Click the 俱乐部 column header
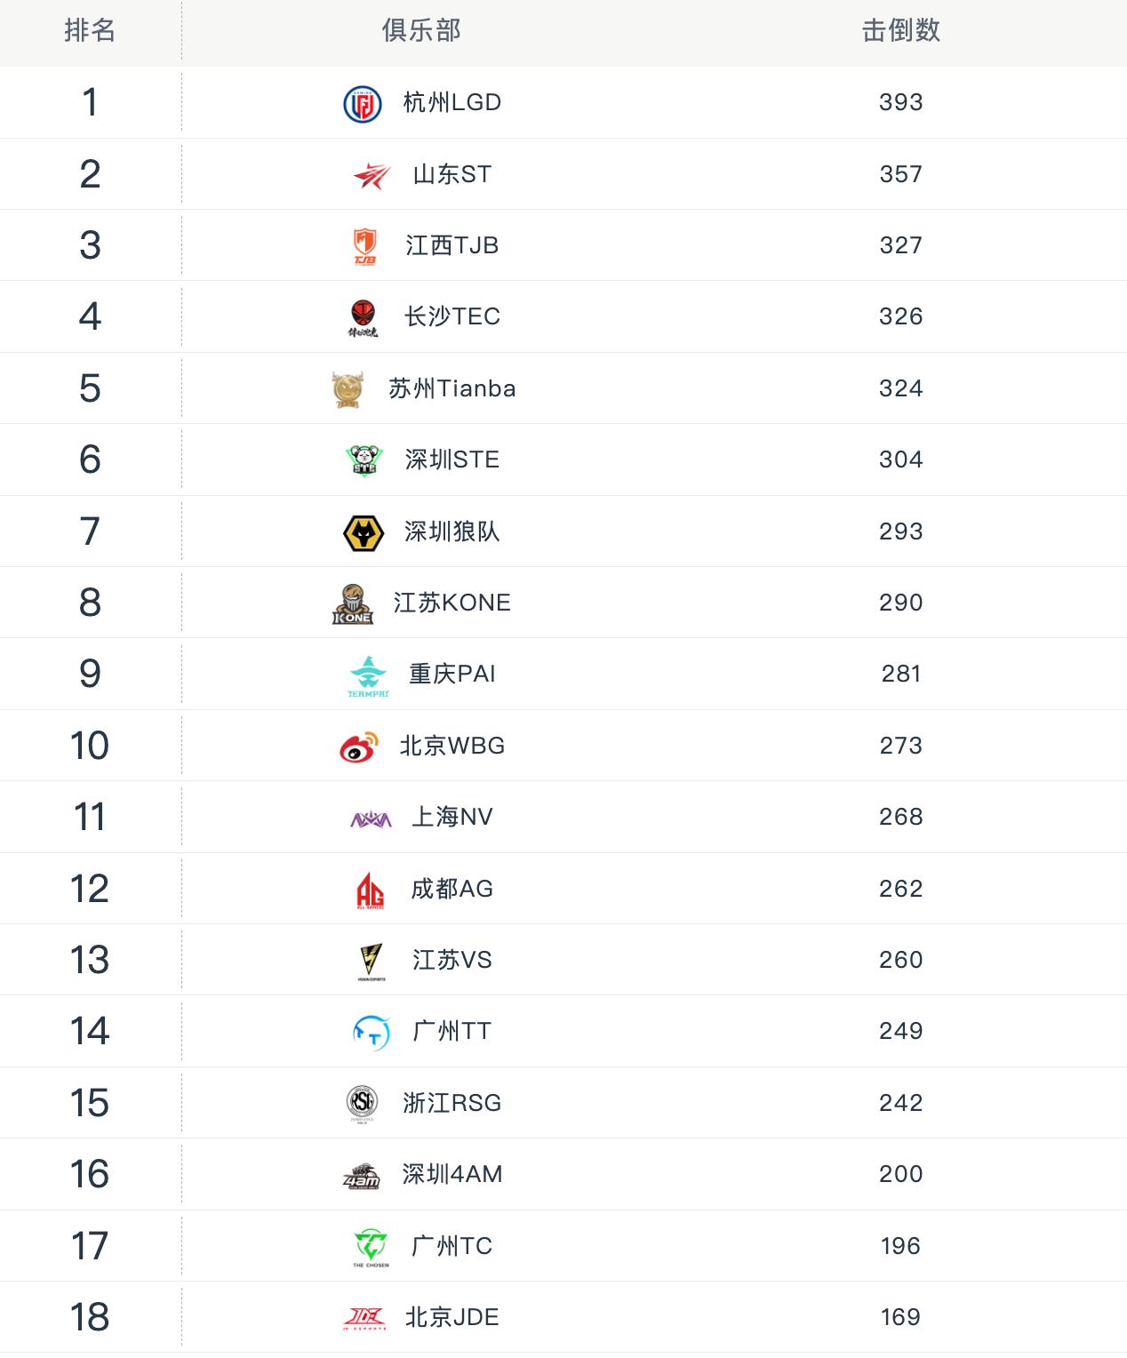1127x1358 pixels. click(421, 31)
